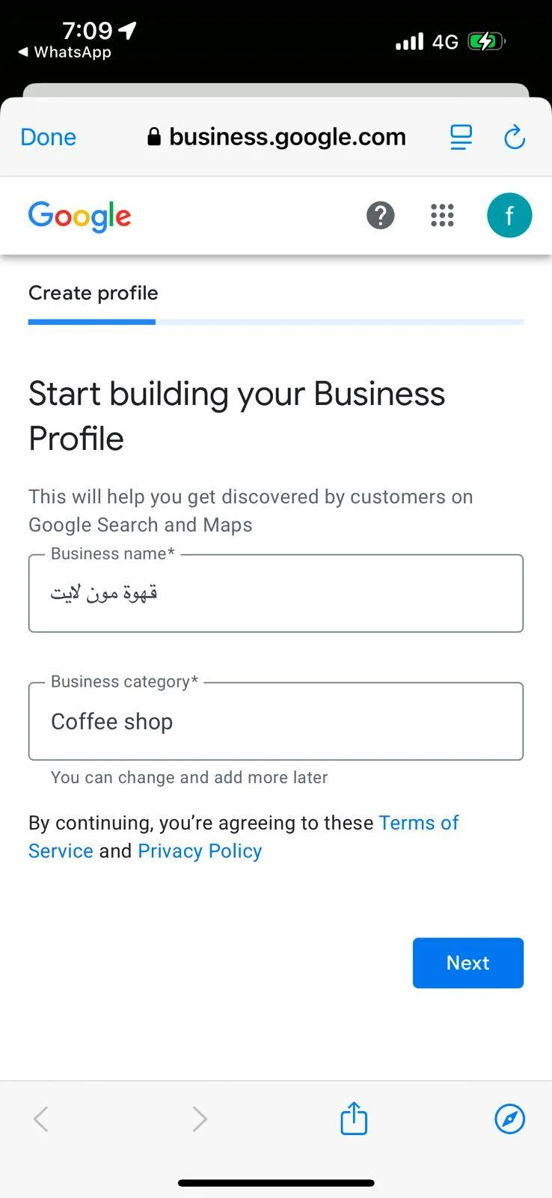Open Safari tab groups compass icon

point(509,1120)
